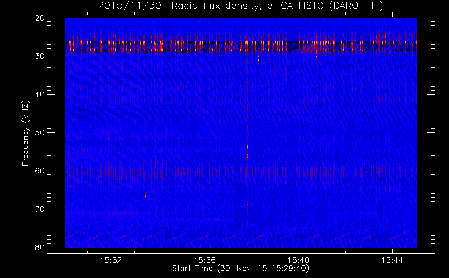Click the plot title mentioning e-CALLISTO (DARO-HF)

pos(241,6)
